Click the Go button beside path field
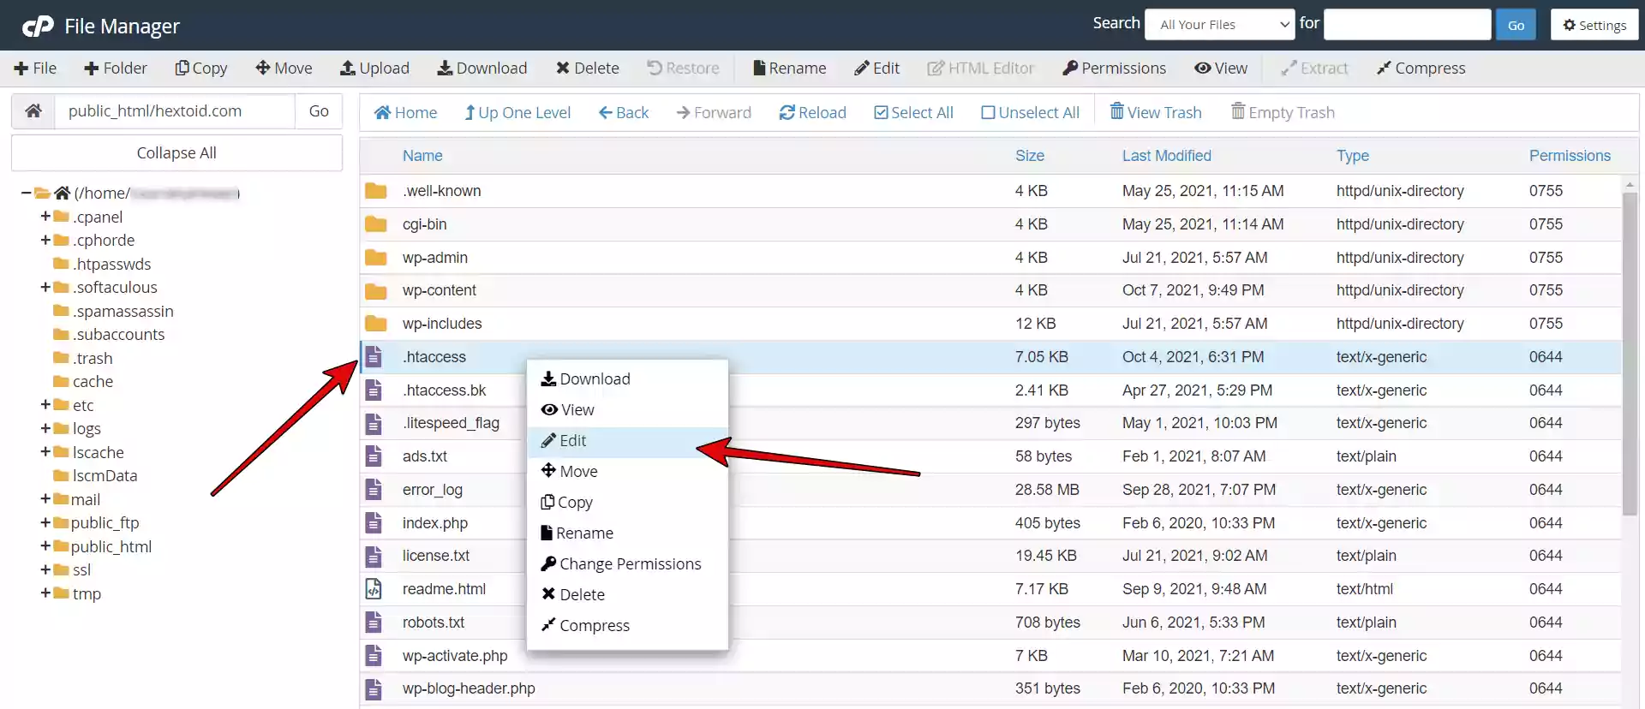Screen dimensions: 1645x709 tap(319, 111)
